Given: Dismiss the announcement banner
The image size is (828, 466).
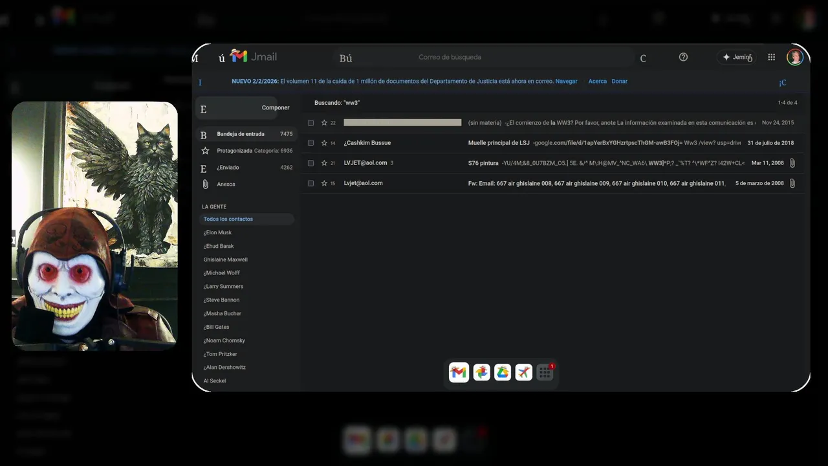Looking at the screenshot, I should [782, 82].
